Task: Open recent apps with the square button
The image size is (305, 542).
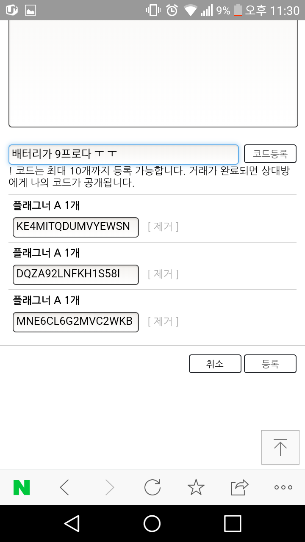Action: tap(233, 523)
